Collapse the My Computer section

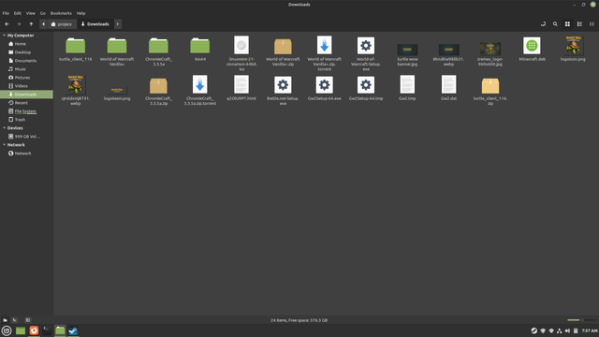(x=4, y=36)
